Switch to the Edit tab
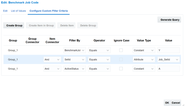 click(5, 11)
